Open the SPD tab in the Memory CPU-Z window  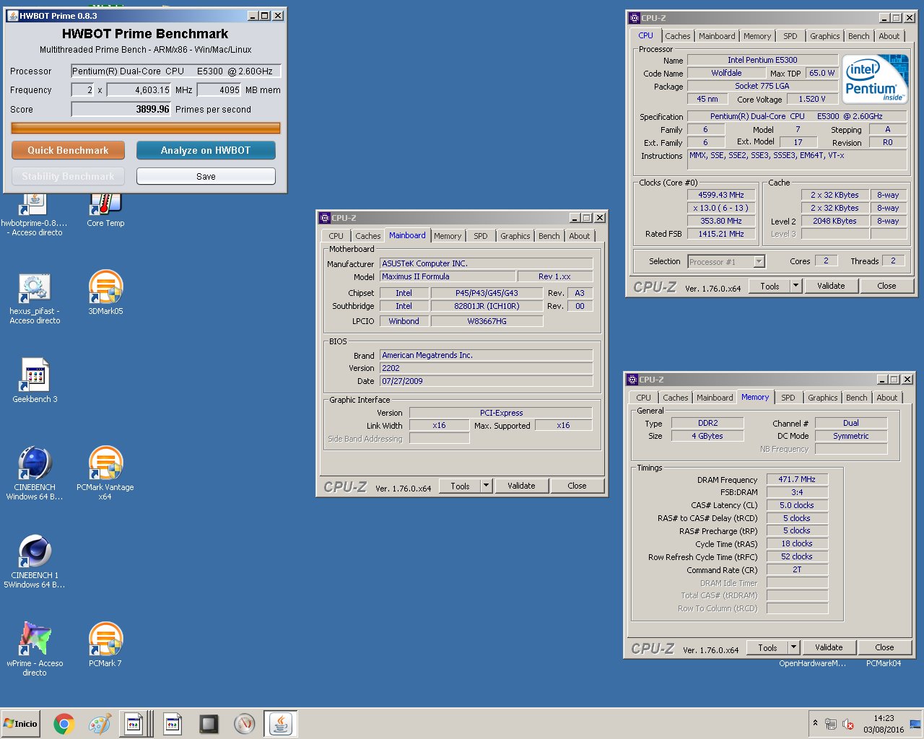788,398
